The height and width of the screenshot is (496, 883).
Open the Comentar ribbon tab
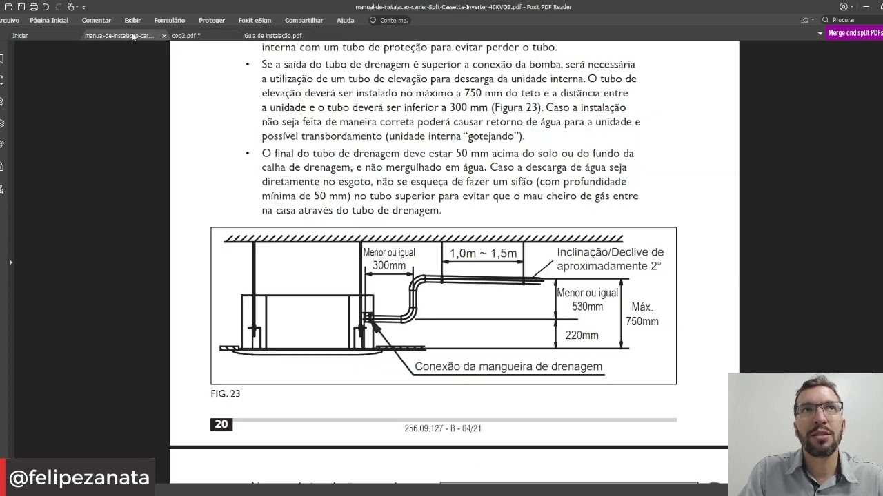tap(96, 21)
